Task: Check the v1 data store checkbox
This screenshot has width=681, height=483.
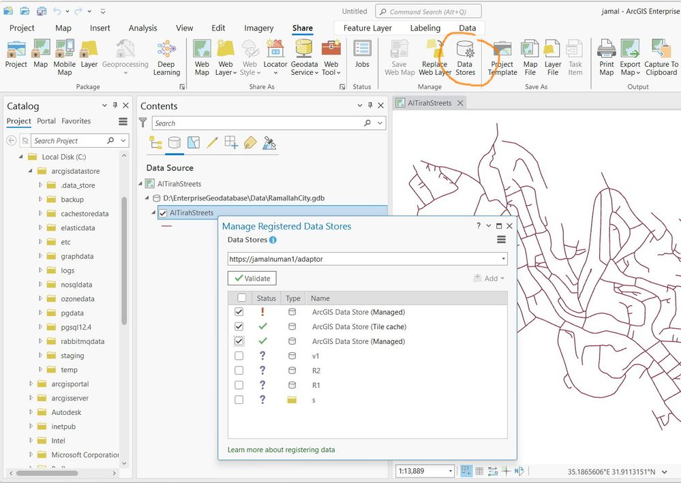Action: (239, 356)
